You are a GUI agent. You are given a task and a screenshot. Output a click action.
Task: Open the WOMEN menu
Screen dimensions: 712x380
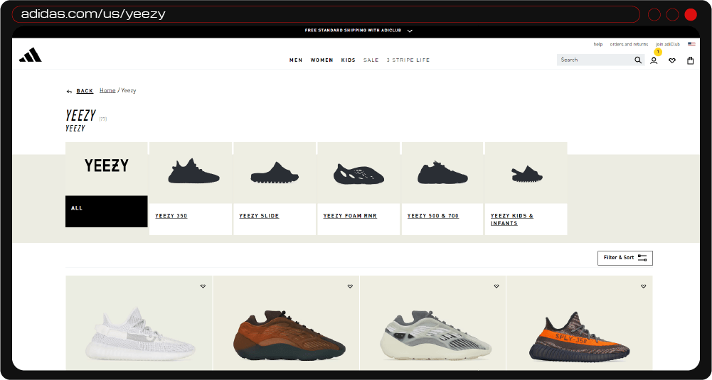pos(322,60)
